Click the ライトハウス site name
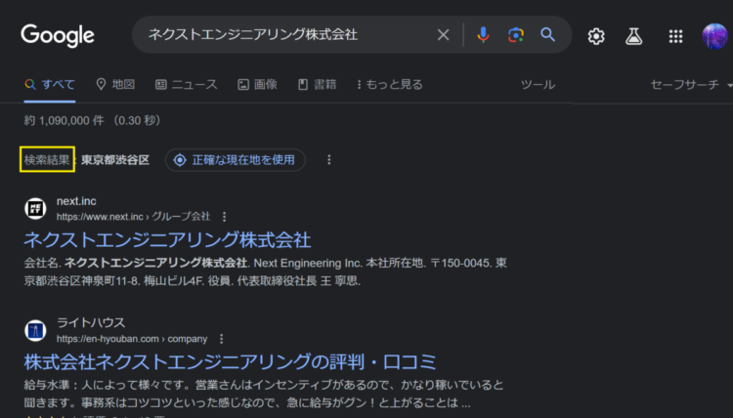The width and height of the screenshot is (733, 418). point(91,322)
